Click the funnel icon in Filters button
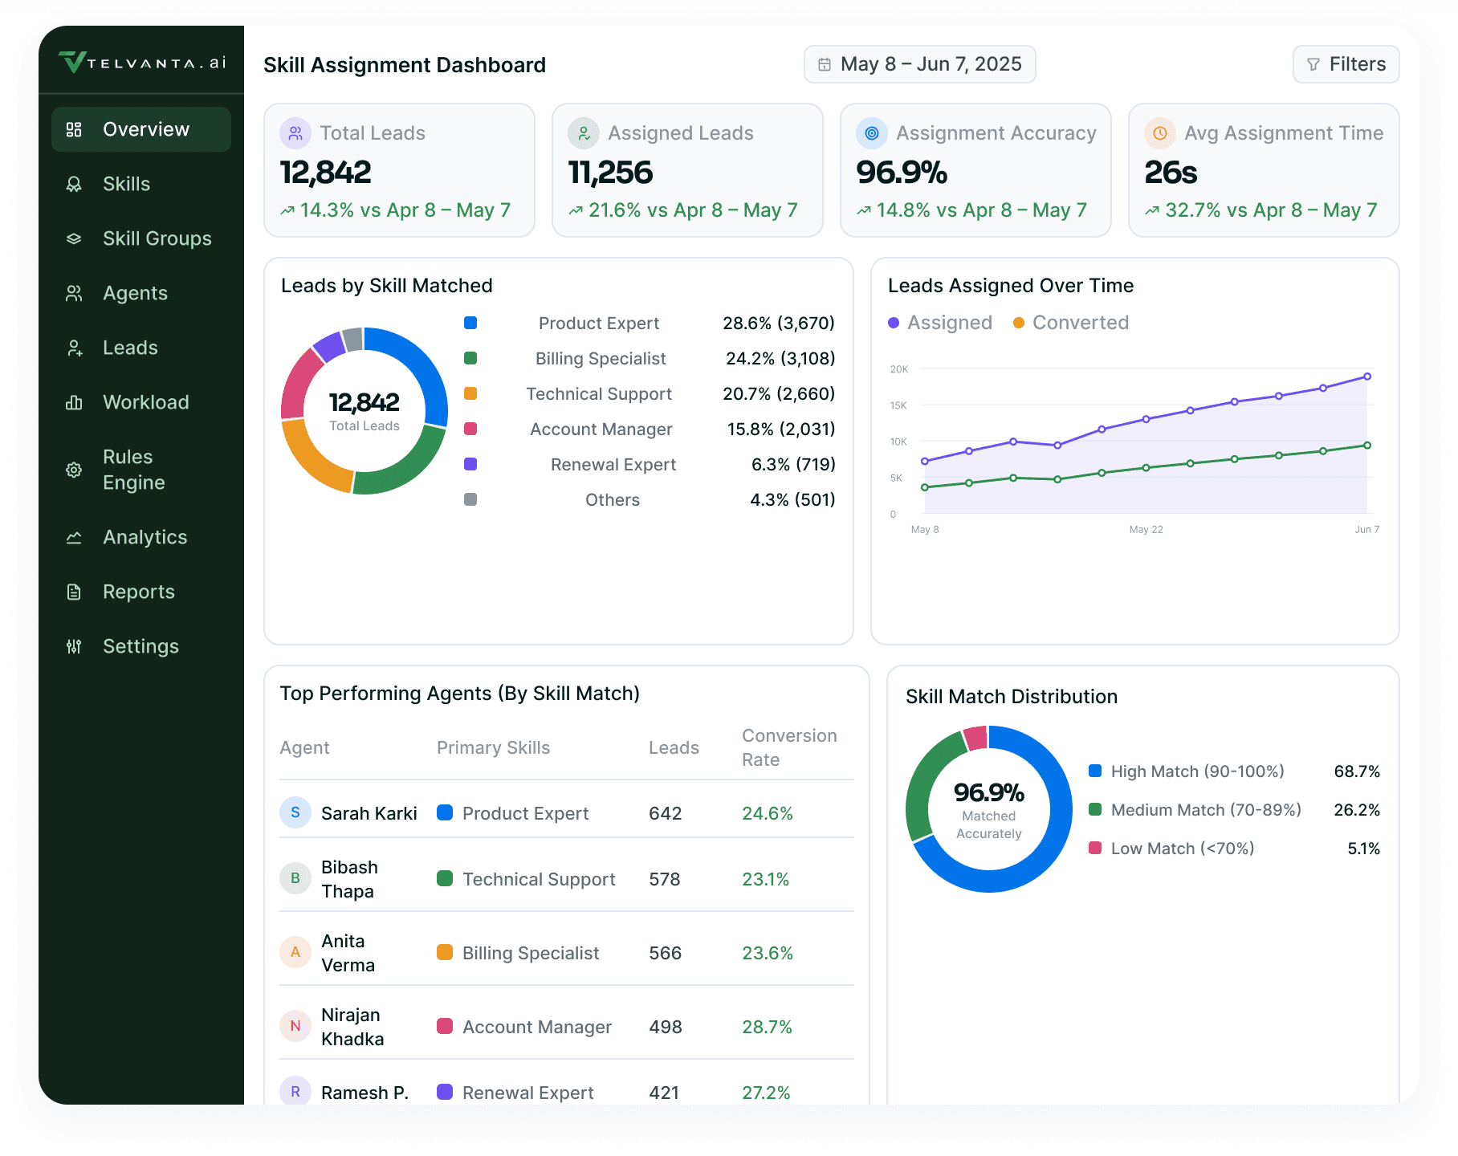 (x=1313, y=64)
